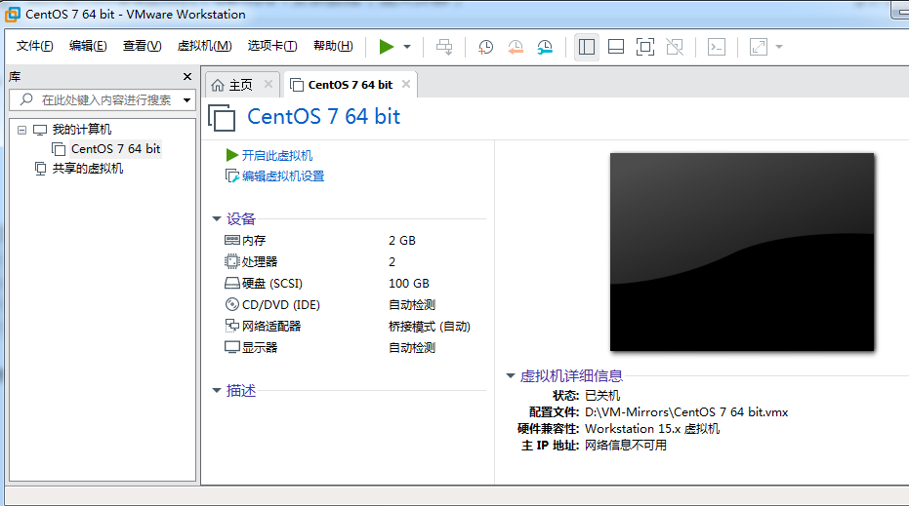The height and width of the screenshot is (506, 909).
Task: Switch to the 主页 home tab
Action: (240, 85)
